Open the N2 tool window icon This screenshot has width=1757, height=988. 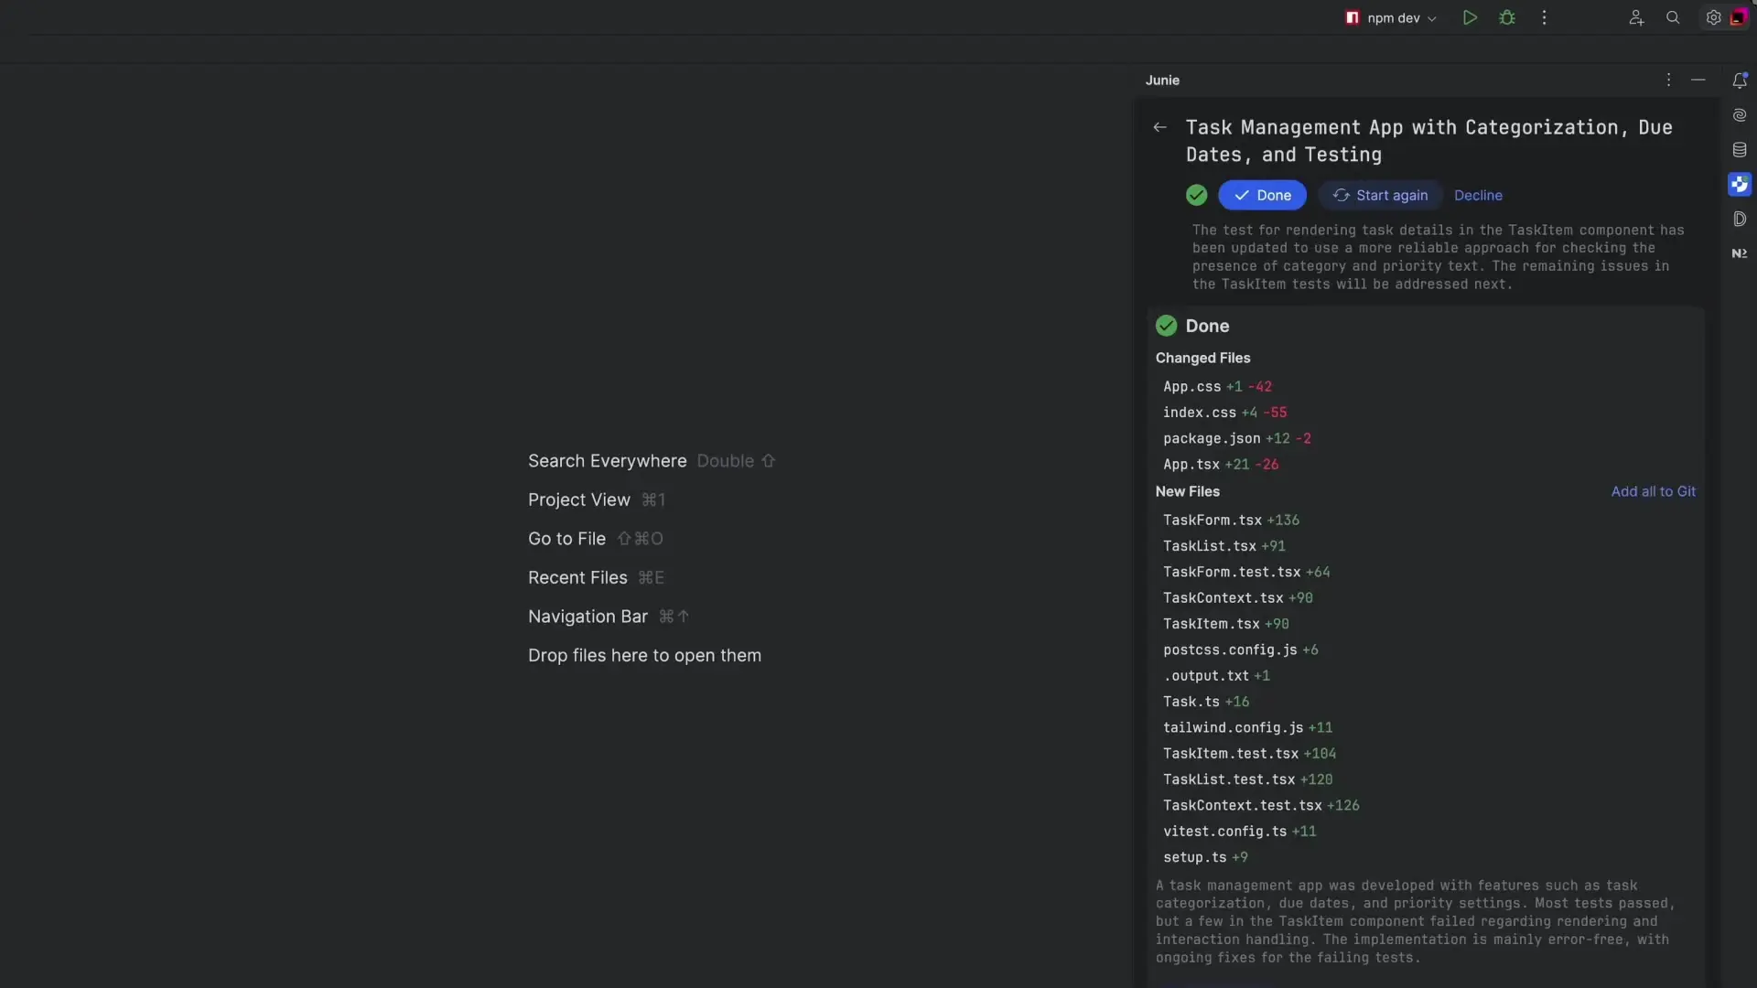(x=1740, y=253)
